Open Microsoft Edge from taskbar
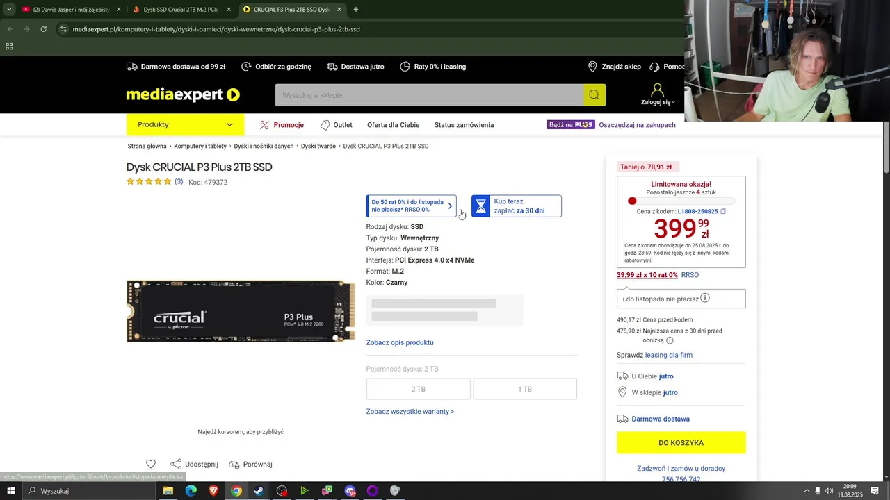 (x=191, y=491)
